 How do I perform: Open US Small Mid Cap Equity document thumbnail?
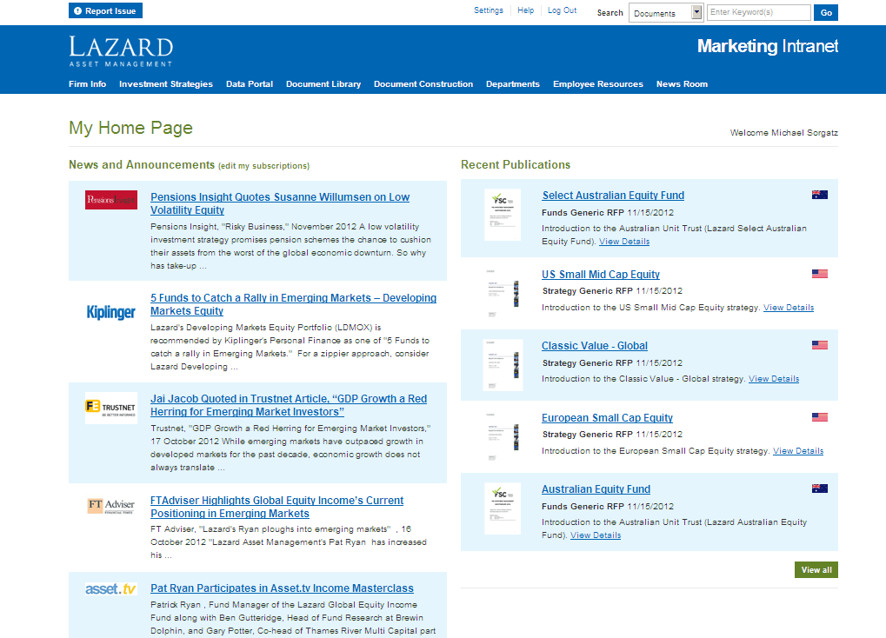click(x=503, y=293)
